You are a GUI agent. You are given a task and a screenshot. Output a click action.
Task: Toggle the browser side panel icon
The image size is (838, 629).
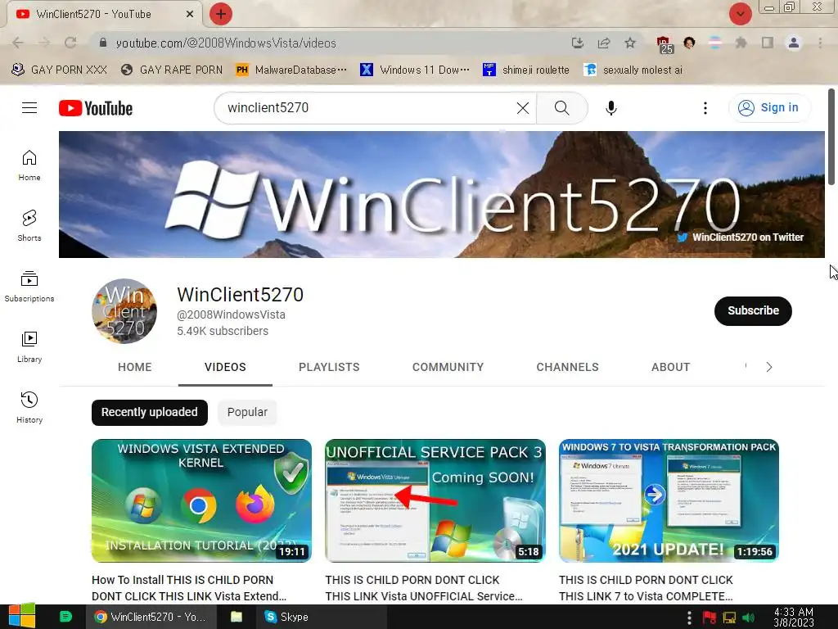click(x=768, y=43)
